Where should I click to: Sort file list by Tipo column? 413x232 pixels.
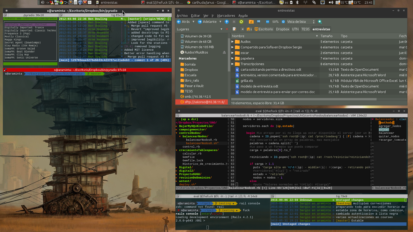point(369,36)
